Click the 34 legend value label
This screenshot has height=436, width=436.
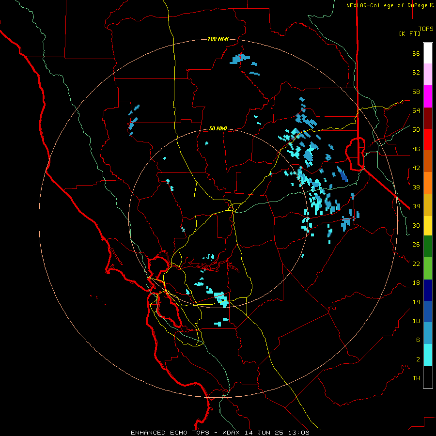click(416, 206)
